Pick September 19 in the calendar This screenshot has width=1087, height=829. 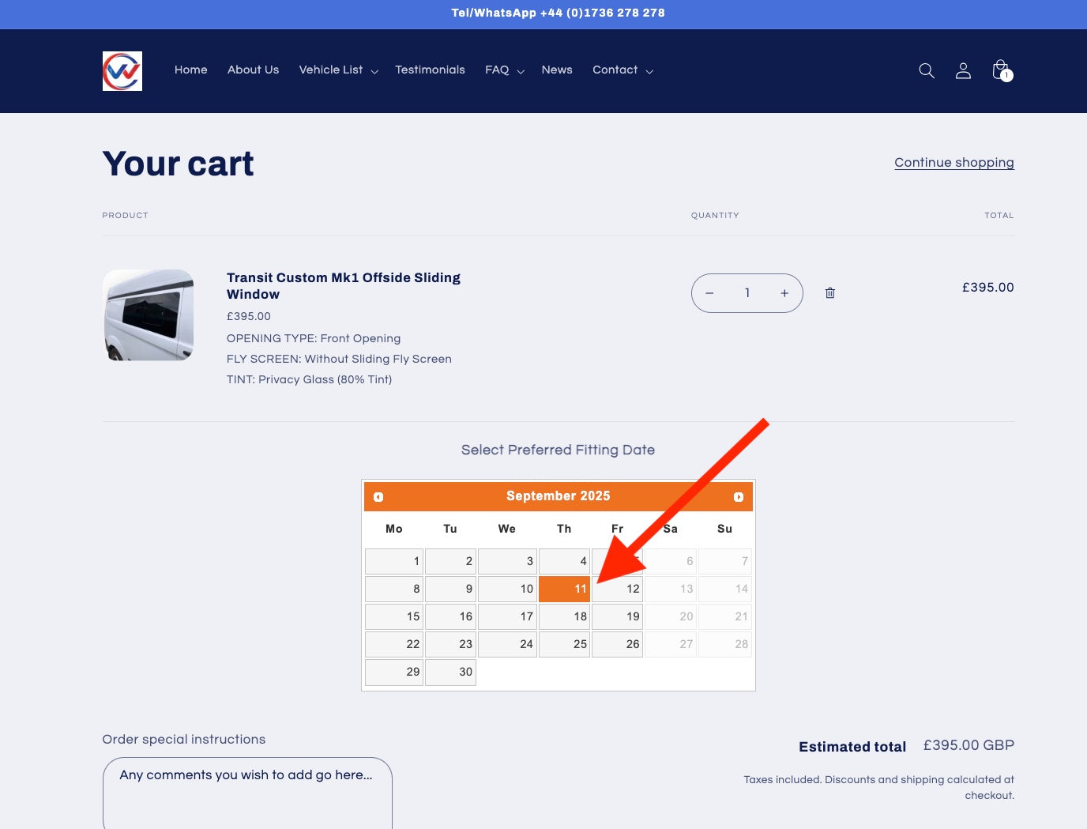[618, 616]
